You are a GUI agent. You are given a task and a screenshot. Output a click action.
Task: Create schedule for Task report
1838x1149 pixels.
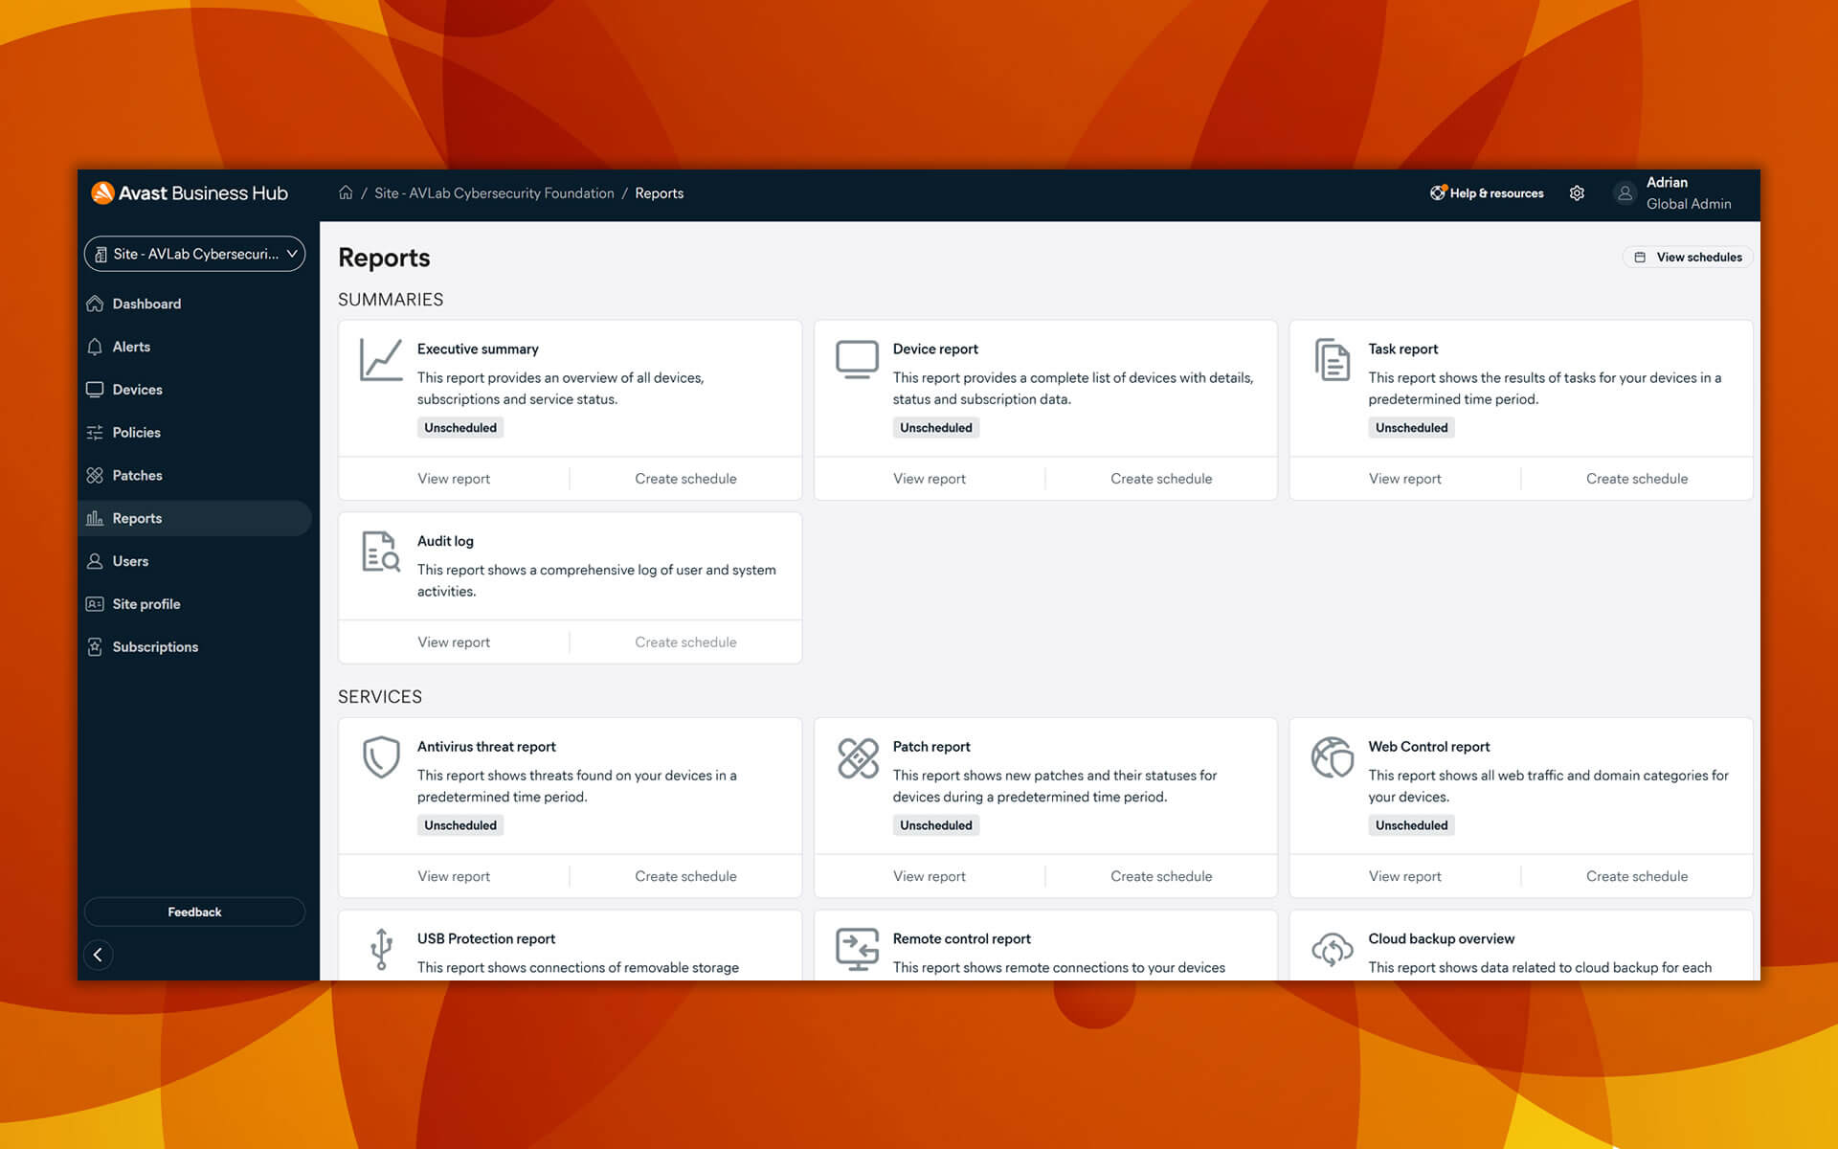tap(1636, 479)
